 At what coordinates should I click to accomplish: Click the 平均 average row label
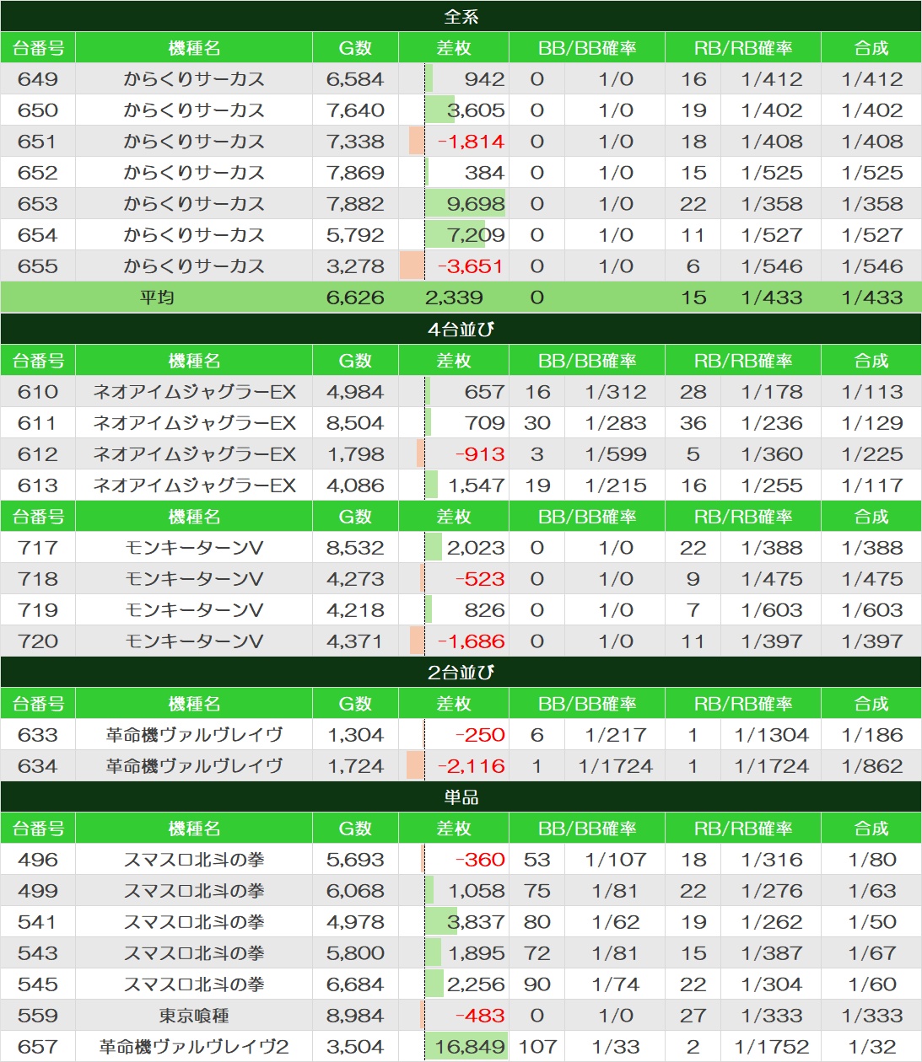[x=157, y=298]
